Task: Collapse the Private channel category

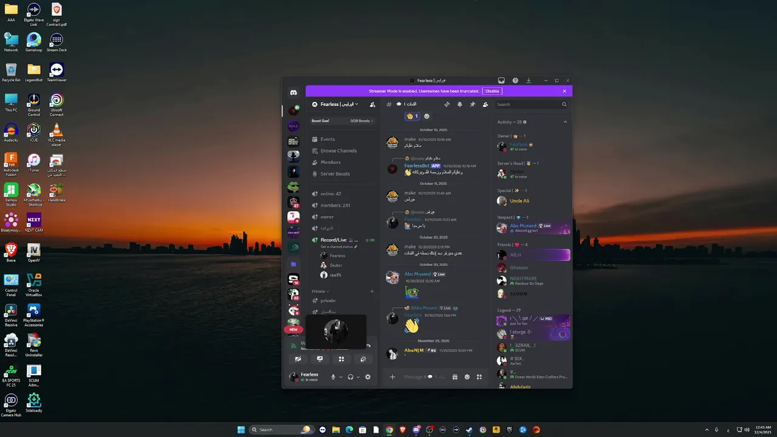Action: click(321, 291)
